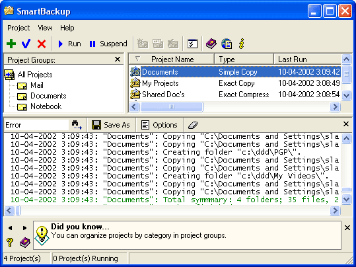Open the Project menu
Screen dimensions: 356x267
18,28
